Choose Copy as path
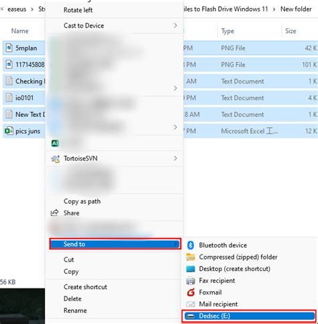The width and height of the screenshot is (318, 324). tap(82, 201)
